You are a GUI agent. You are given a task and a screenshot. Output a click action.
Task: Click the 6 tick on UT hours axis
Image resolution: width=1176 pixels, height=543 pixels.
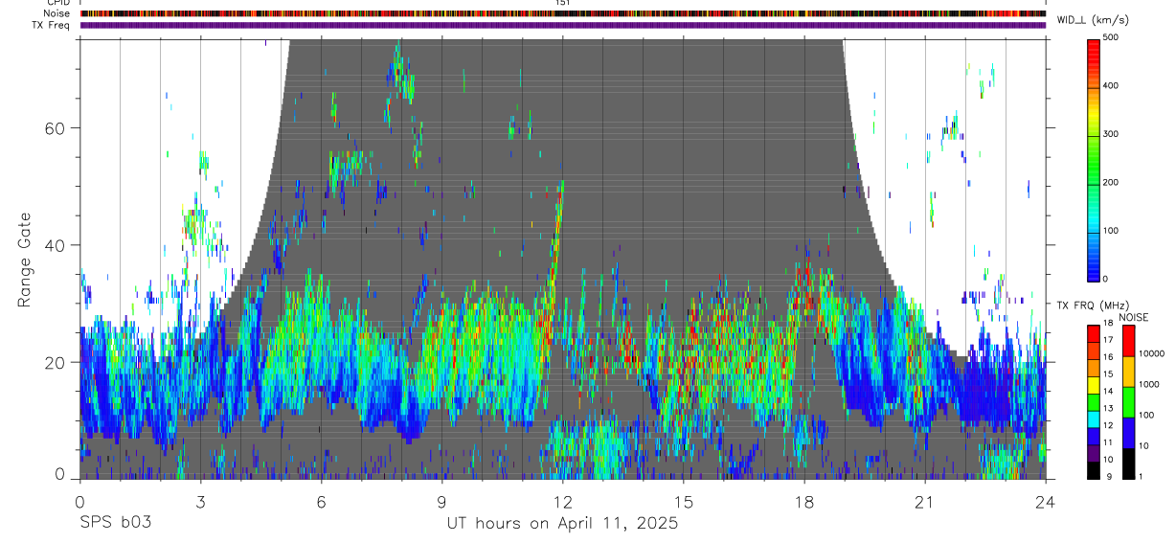322,501
